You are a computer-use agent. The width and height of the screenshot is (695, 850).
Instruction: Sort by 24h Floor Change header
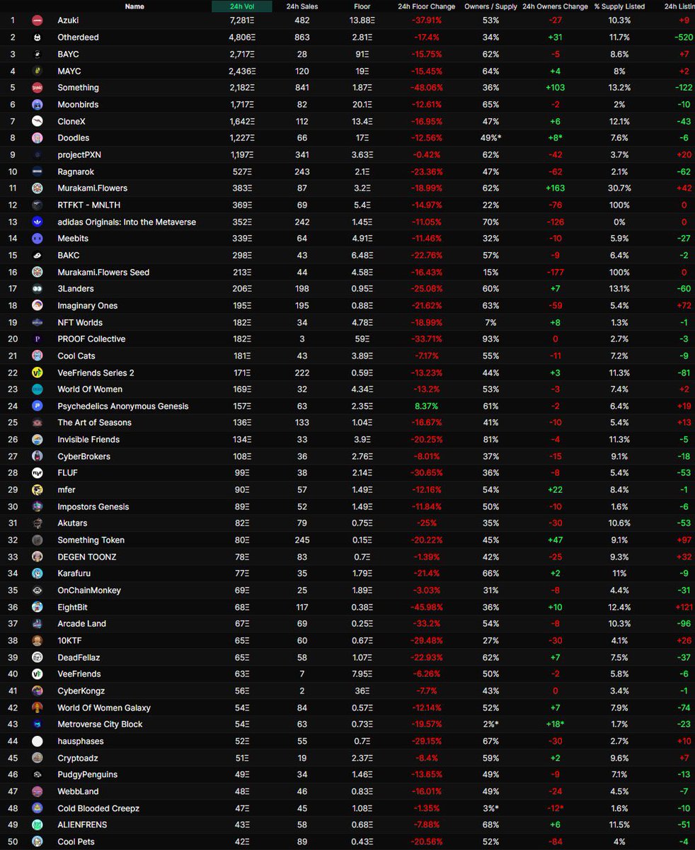point(427,6)
